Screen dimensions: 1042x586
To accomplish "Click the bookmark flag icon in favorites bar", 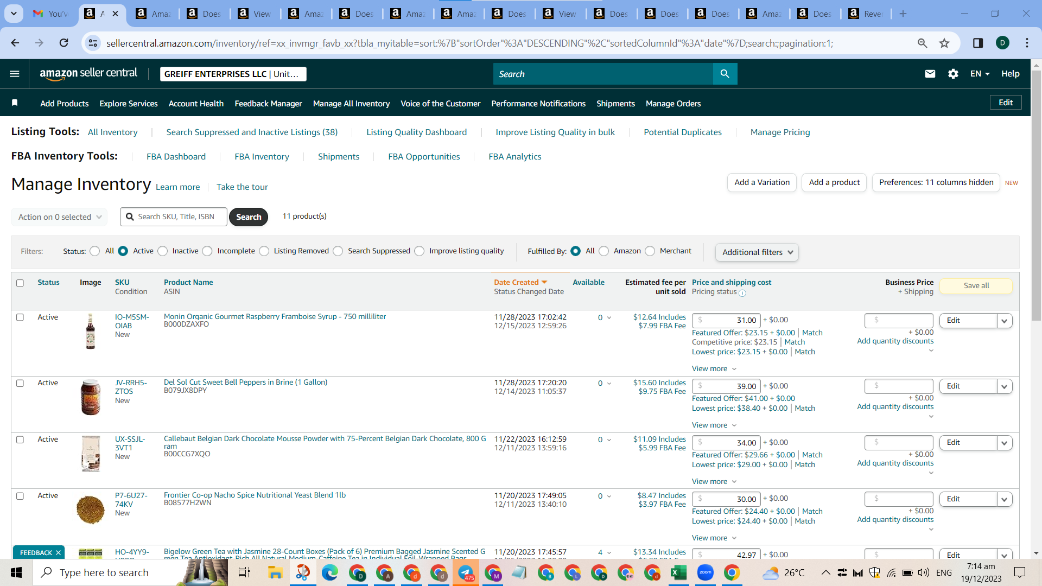I will (x=15, y=103).
